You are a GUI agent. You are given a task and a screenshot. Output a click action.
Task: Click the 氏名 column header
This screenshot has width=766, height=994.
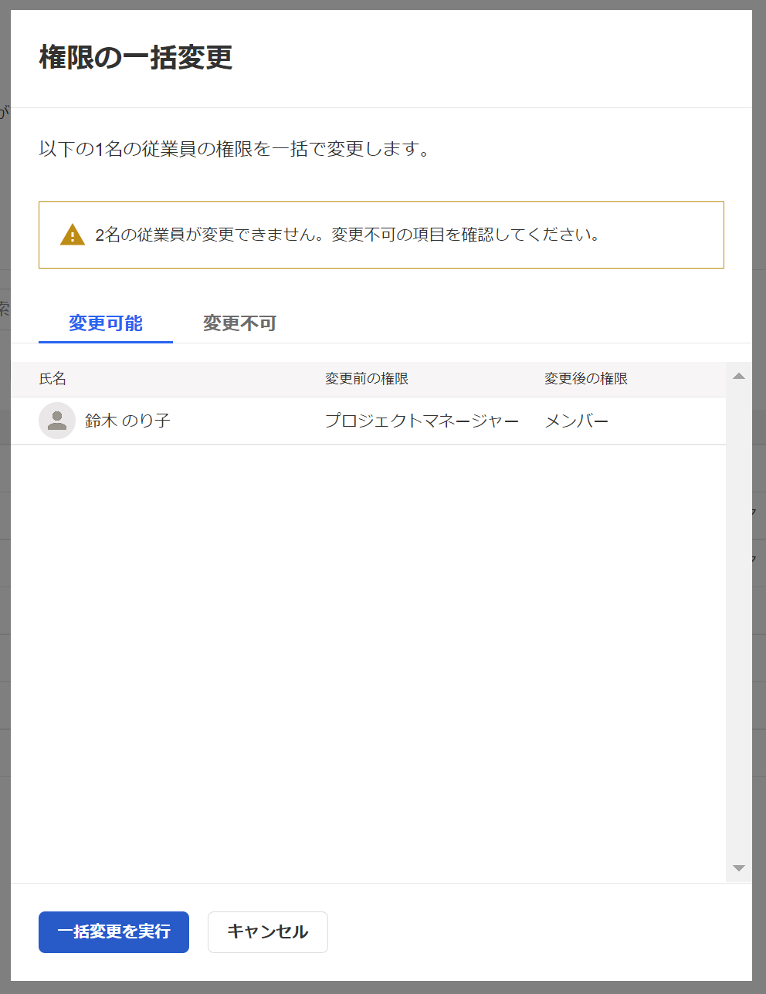(53, 379)
